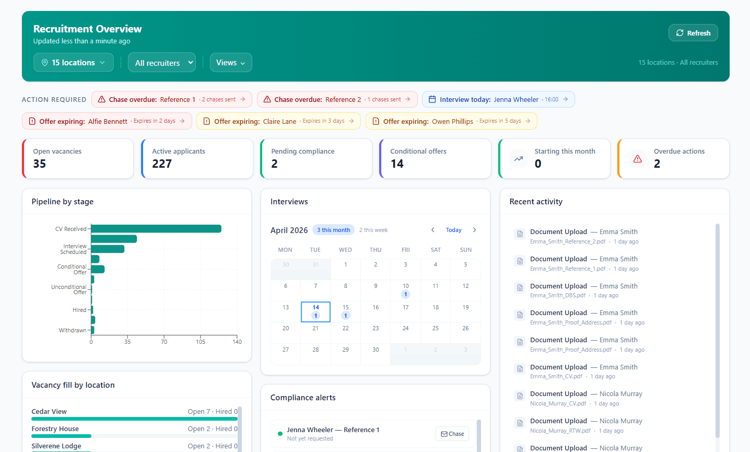Click the document icon beside Emma_Smith_CV.pdf upload
This screenshot has width=750, height=452.
coord(519,369)
